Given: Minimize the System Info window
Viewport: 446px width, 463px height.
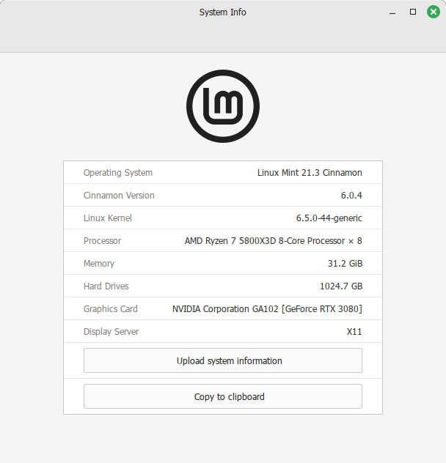Looking at the screenshot, I should point(392,12).
